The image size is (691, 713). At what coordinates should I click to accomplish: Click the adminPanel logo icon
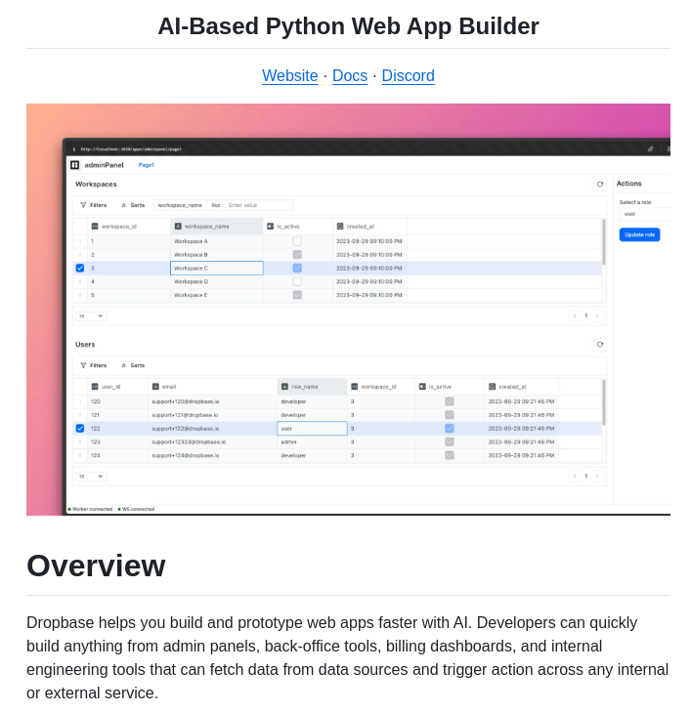[x=75, y=165]
